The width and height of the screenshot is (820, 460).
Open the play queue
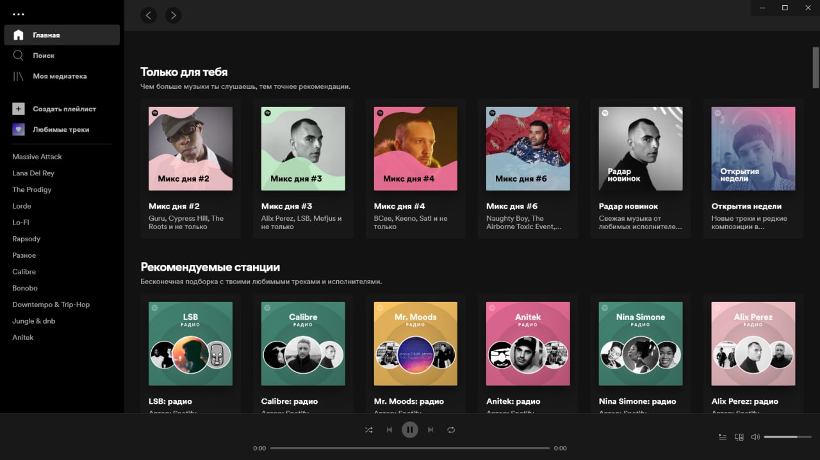(723, 437)
